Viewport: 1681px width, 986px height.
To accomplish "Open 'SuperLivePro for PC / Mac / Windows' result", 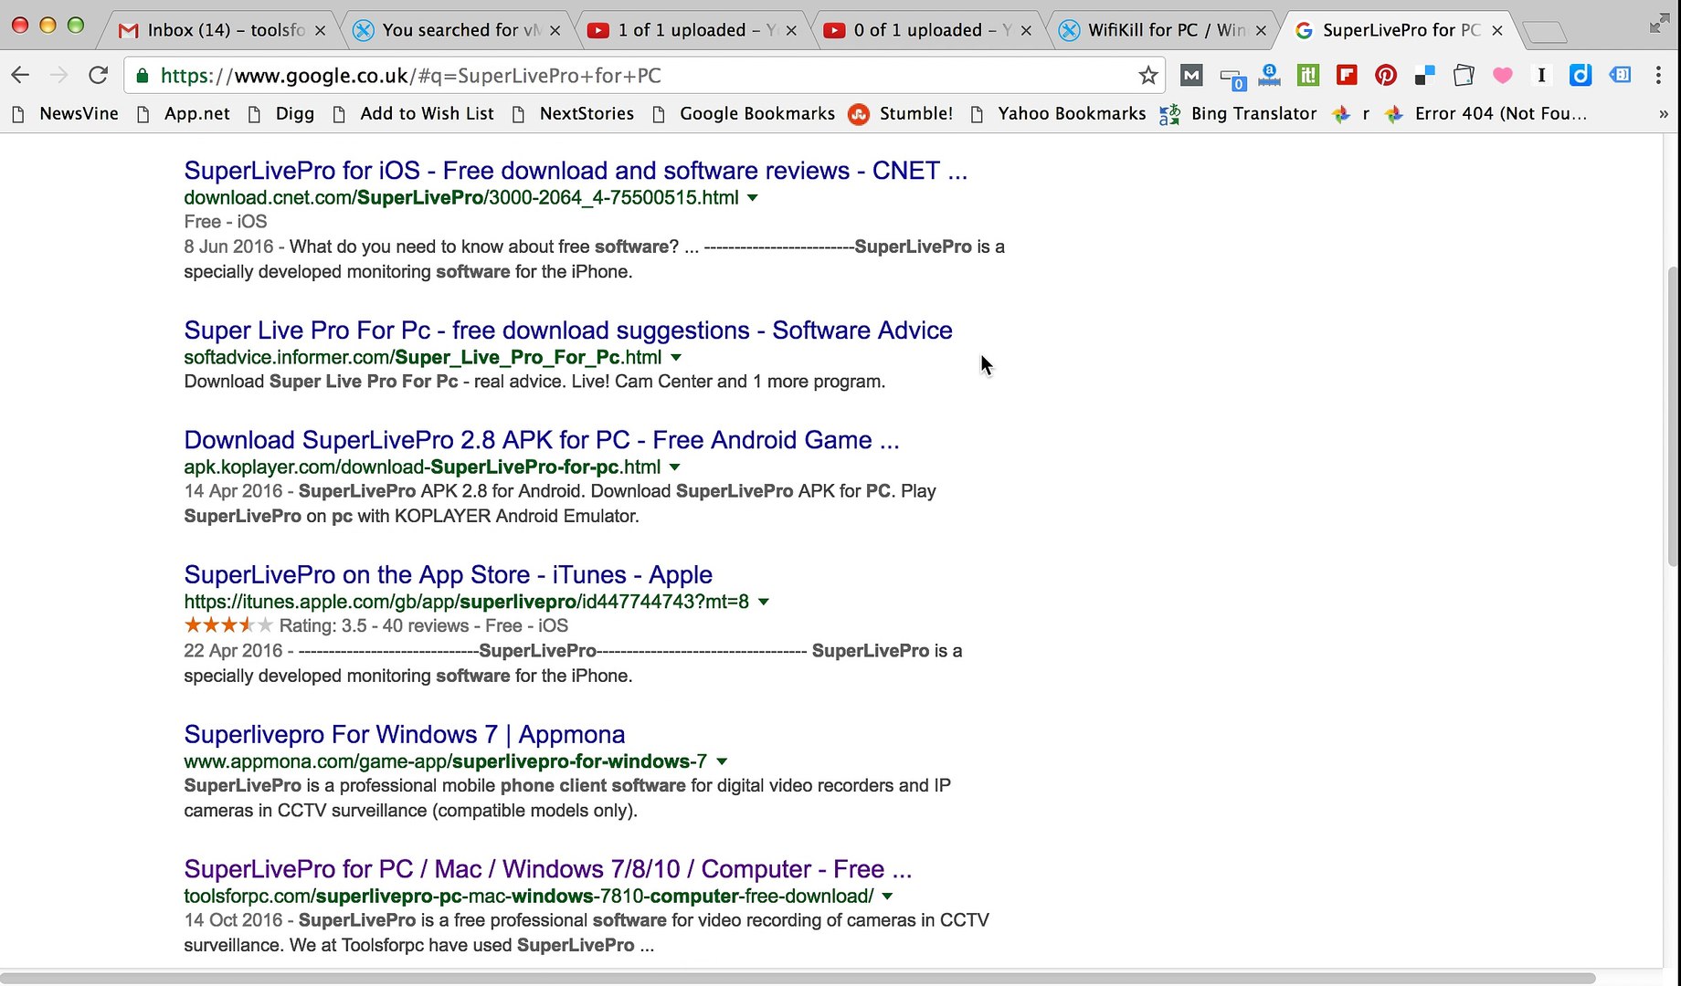I will [x=548, y=869].
